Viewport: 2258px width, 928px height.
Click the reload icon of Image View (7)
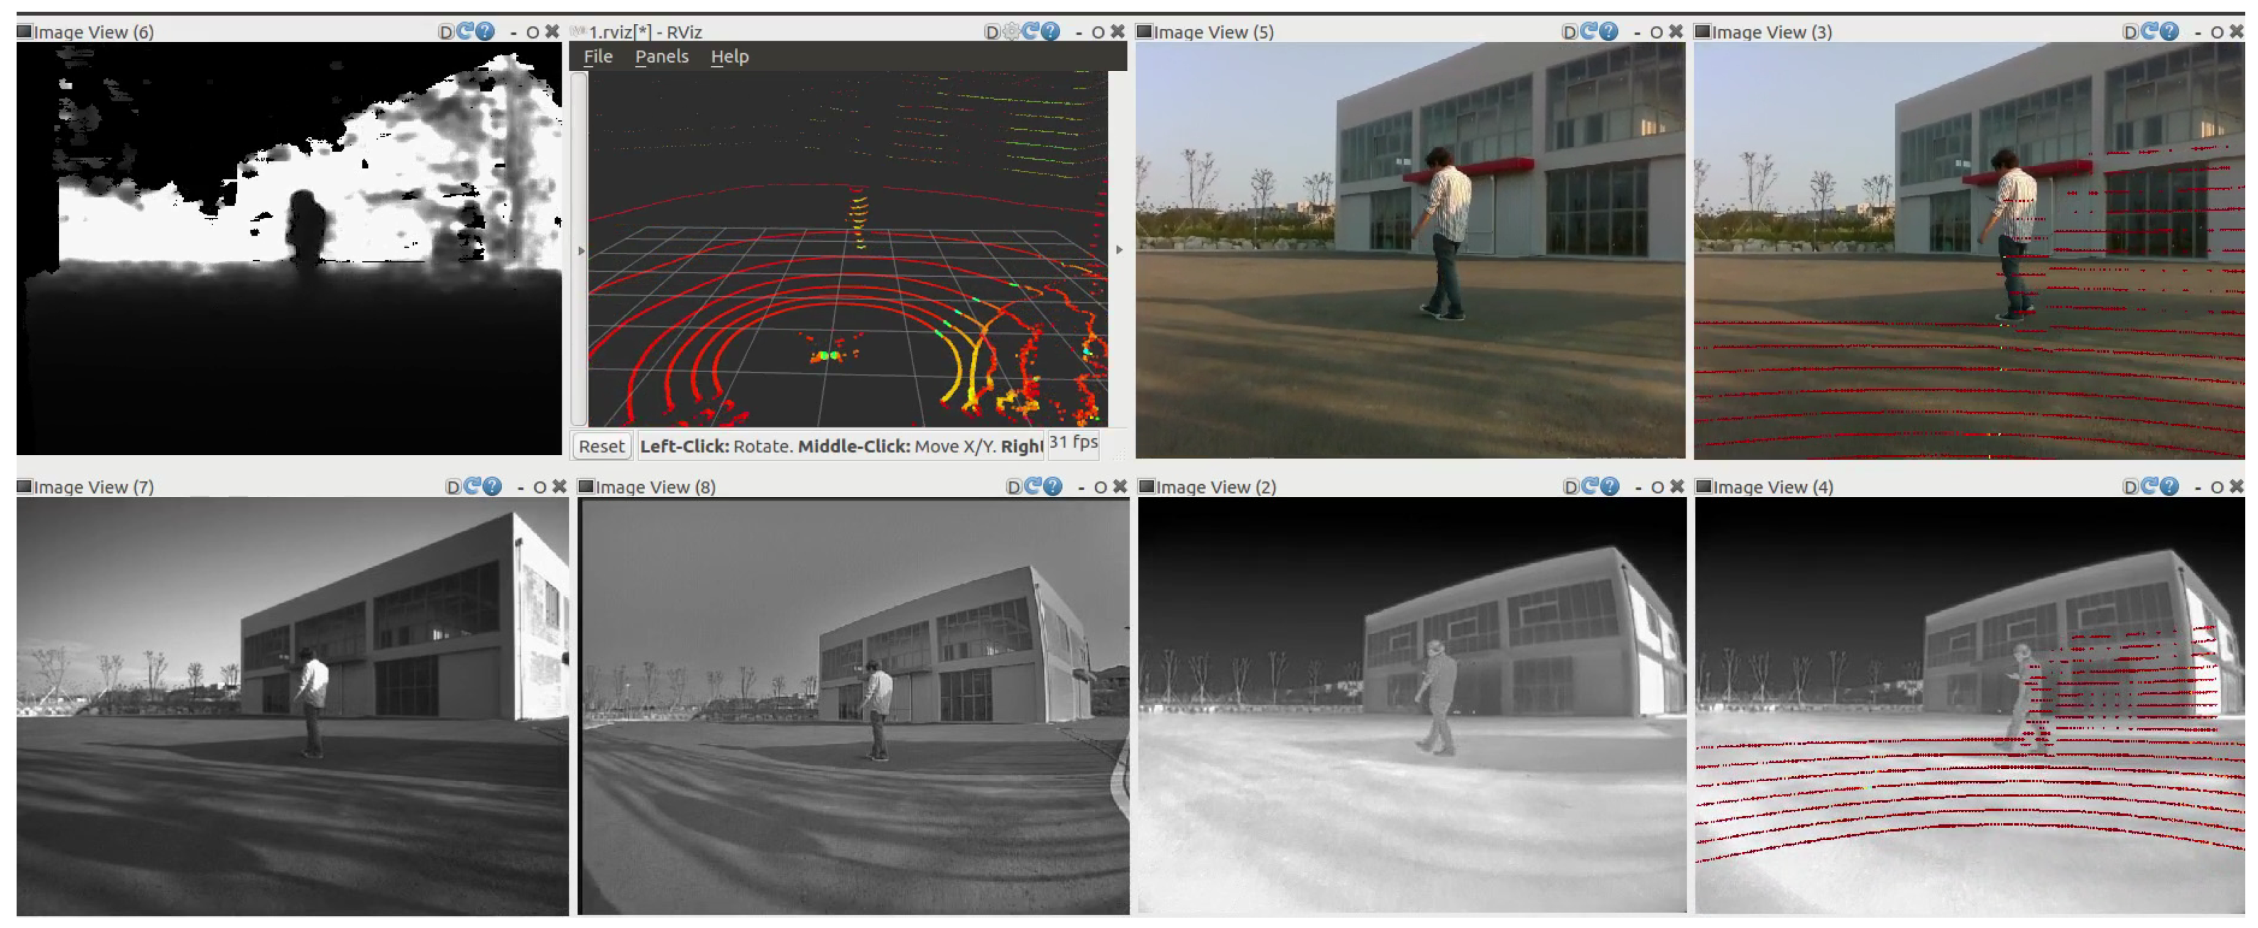473,487
